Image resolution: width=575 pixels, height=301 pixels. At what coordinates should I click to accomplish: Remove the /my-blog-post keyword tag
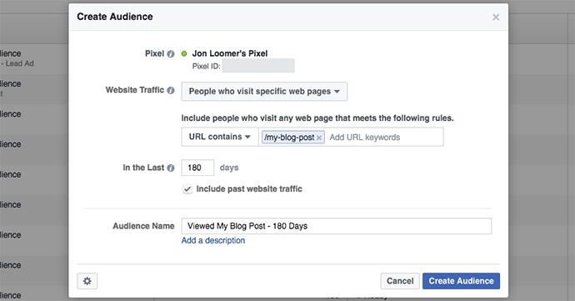(319, 138)
